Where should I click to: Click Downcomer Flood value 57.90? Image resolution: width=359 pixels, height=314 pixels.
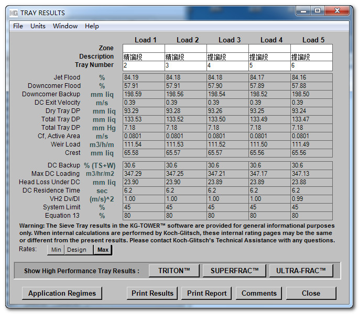click(x=227, y=86)
